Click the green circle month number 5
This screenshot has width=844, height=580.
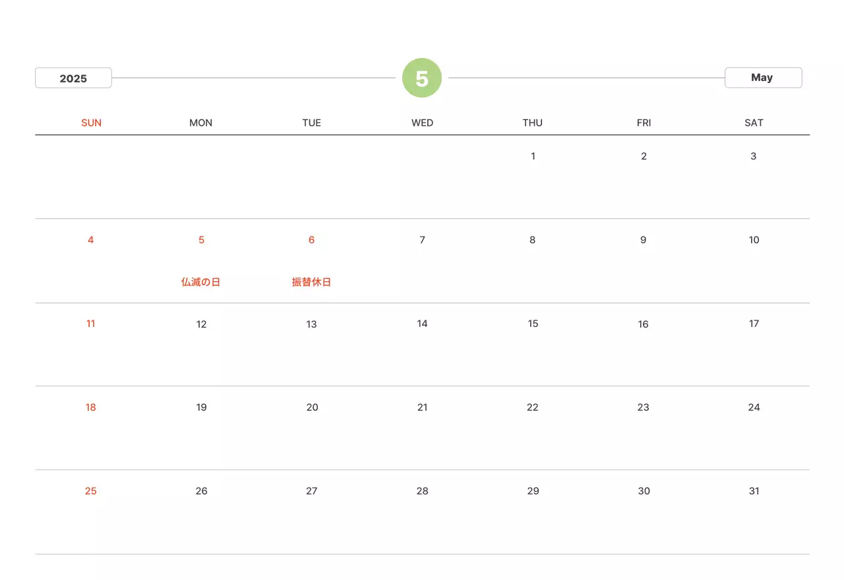[x=422, y=78]
